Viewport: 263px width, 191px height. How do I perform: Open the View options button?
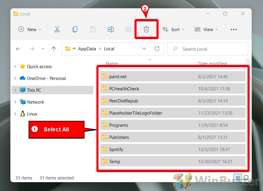point(206,29)
